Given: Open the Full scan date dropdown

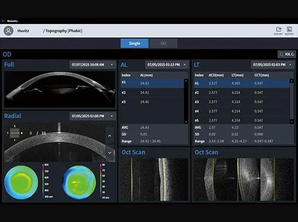Looking at the screenshot, I should (x=93, y=65).
